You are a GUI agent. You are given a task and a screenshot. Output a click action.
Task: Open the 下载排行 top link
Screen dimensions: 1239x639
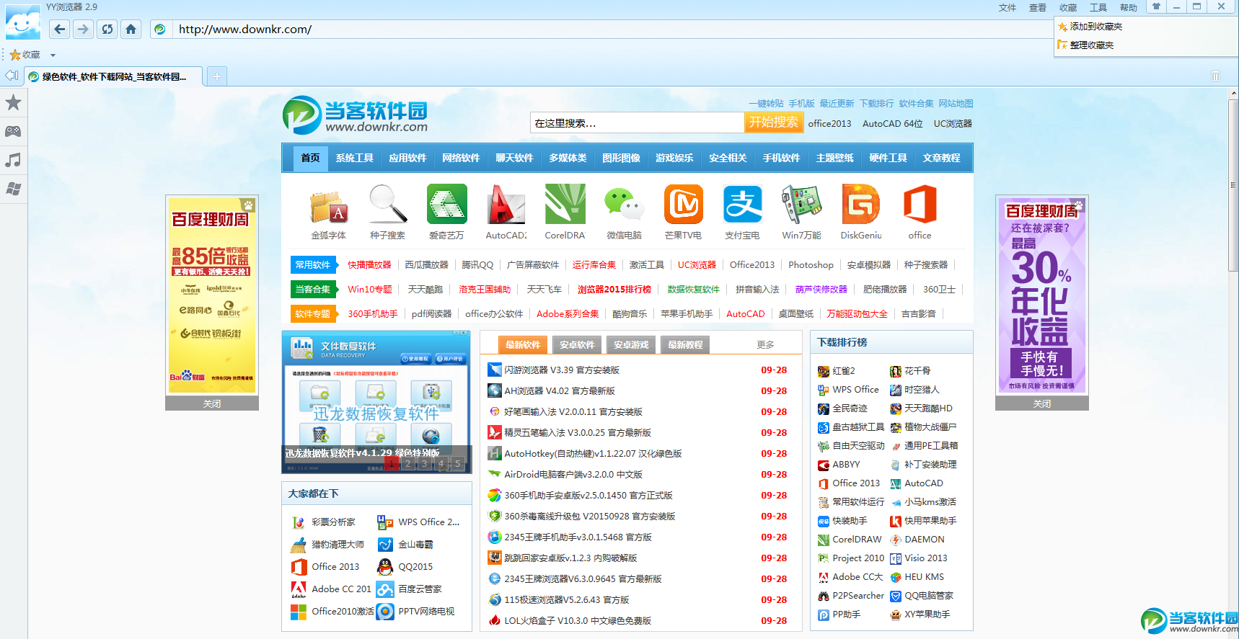pos(876,103)
